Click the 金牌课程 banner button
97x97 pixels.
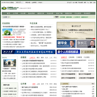pyautogui.click(x=88, y=52)
